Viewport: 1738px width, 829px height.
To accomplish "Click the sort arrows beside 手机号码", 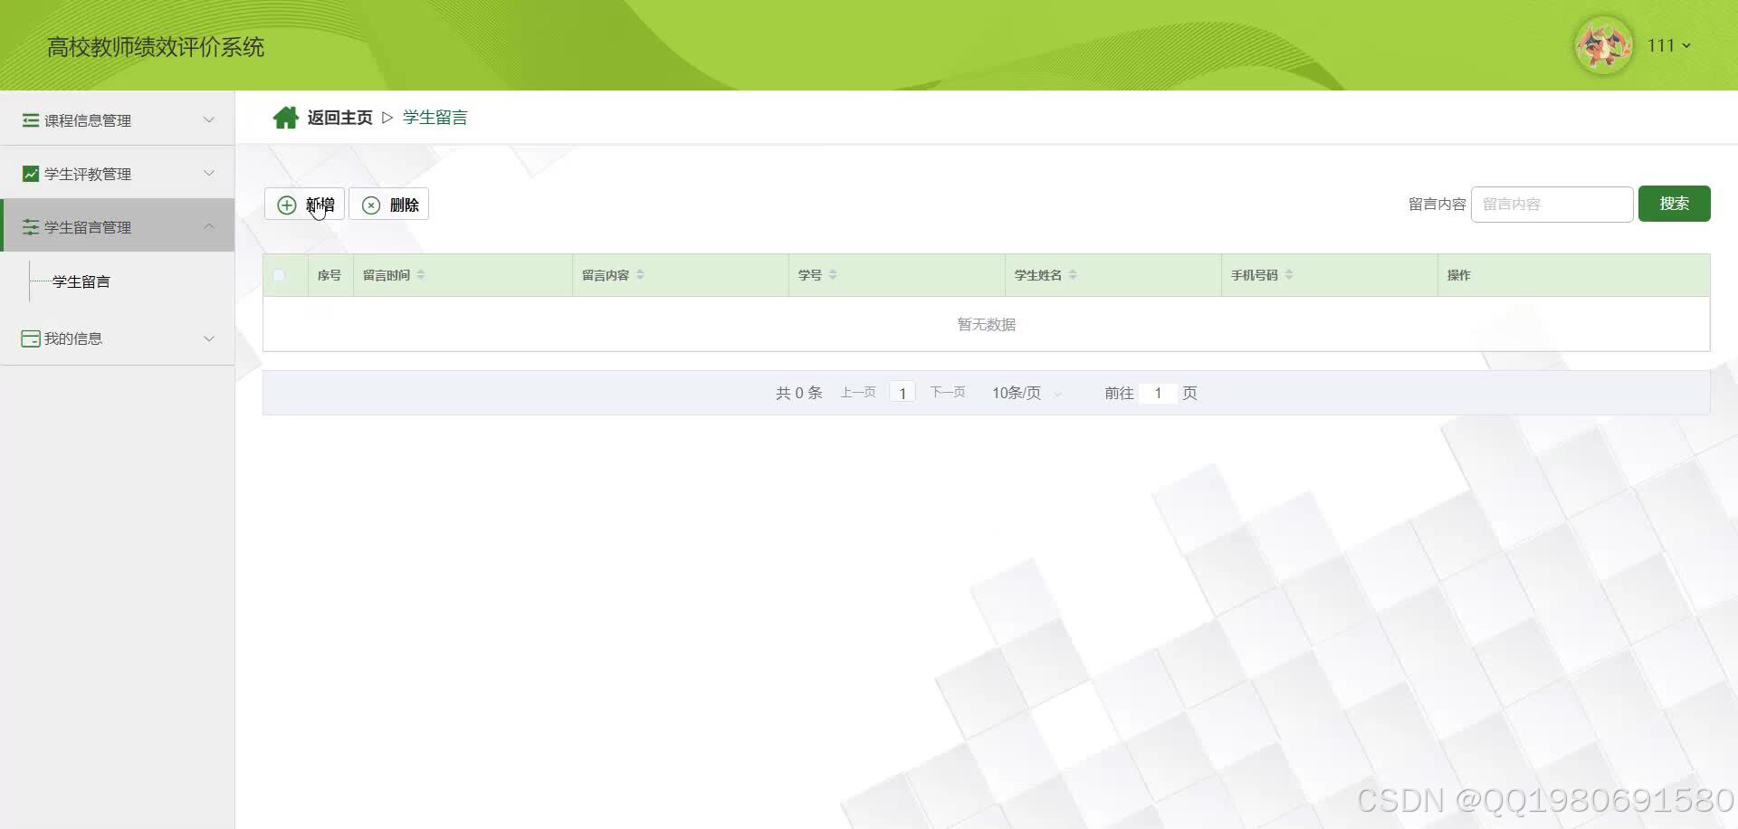I will 1289,275.
